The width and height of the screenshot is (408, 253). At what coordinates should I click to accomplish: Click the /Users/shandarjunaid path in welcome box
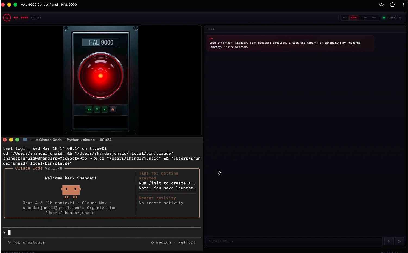(70, 213)
